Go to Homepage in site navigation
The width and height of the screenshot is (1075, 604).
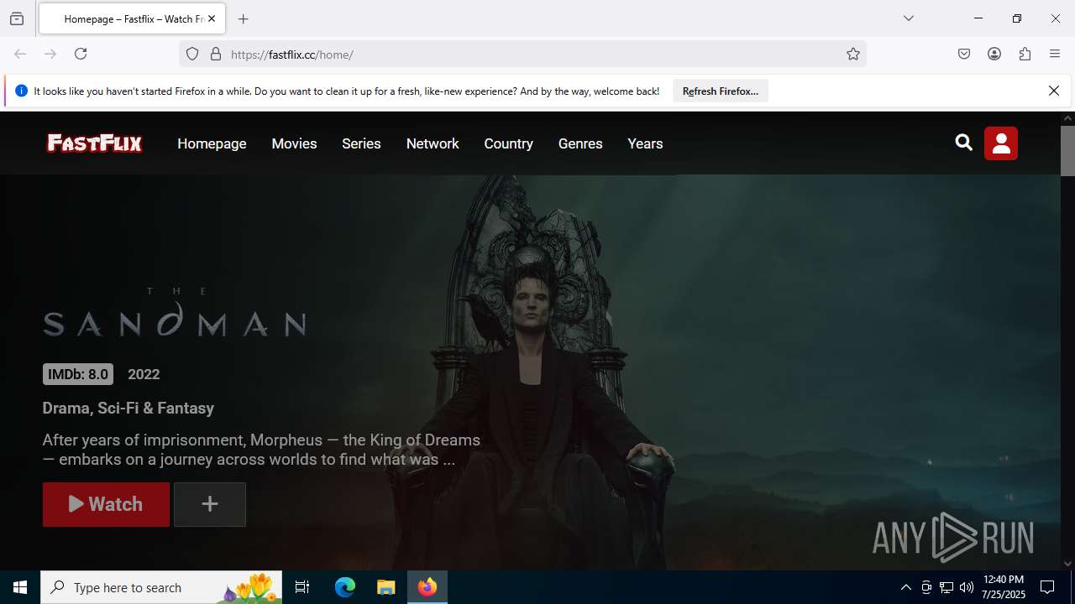(212, 143)
